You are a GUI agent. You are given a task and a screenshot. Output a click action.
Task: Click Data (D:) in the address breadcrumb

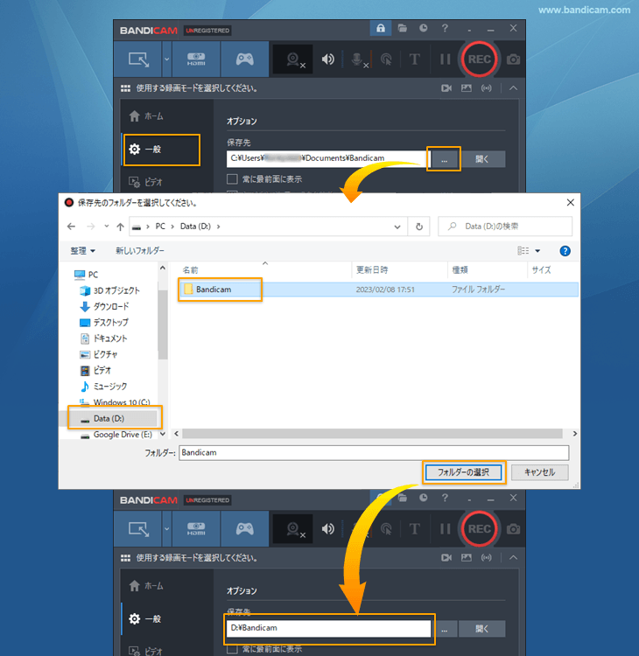point(195,227)
